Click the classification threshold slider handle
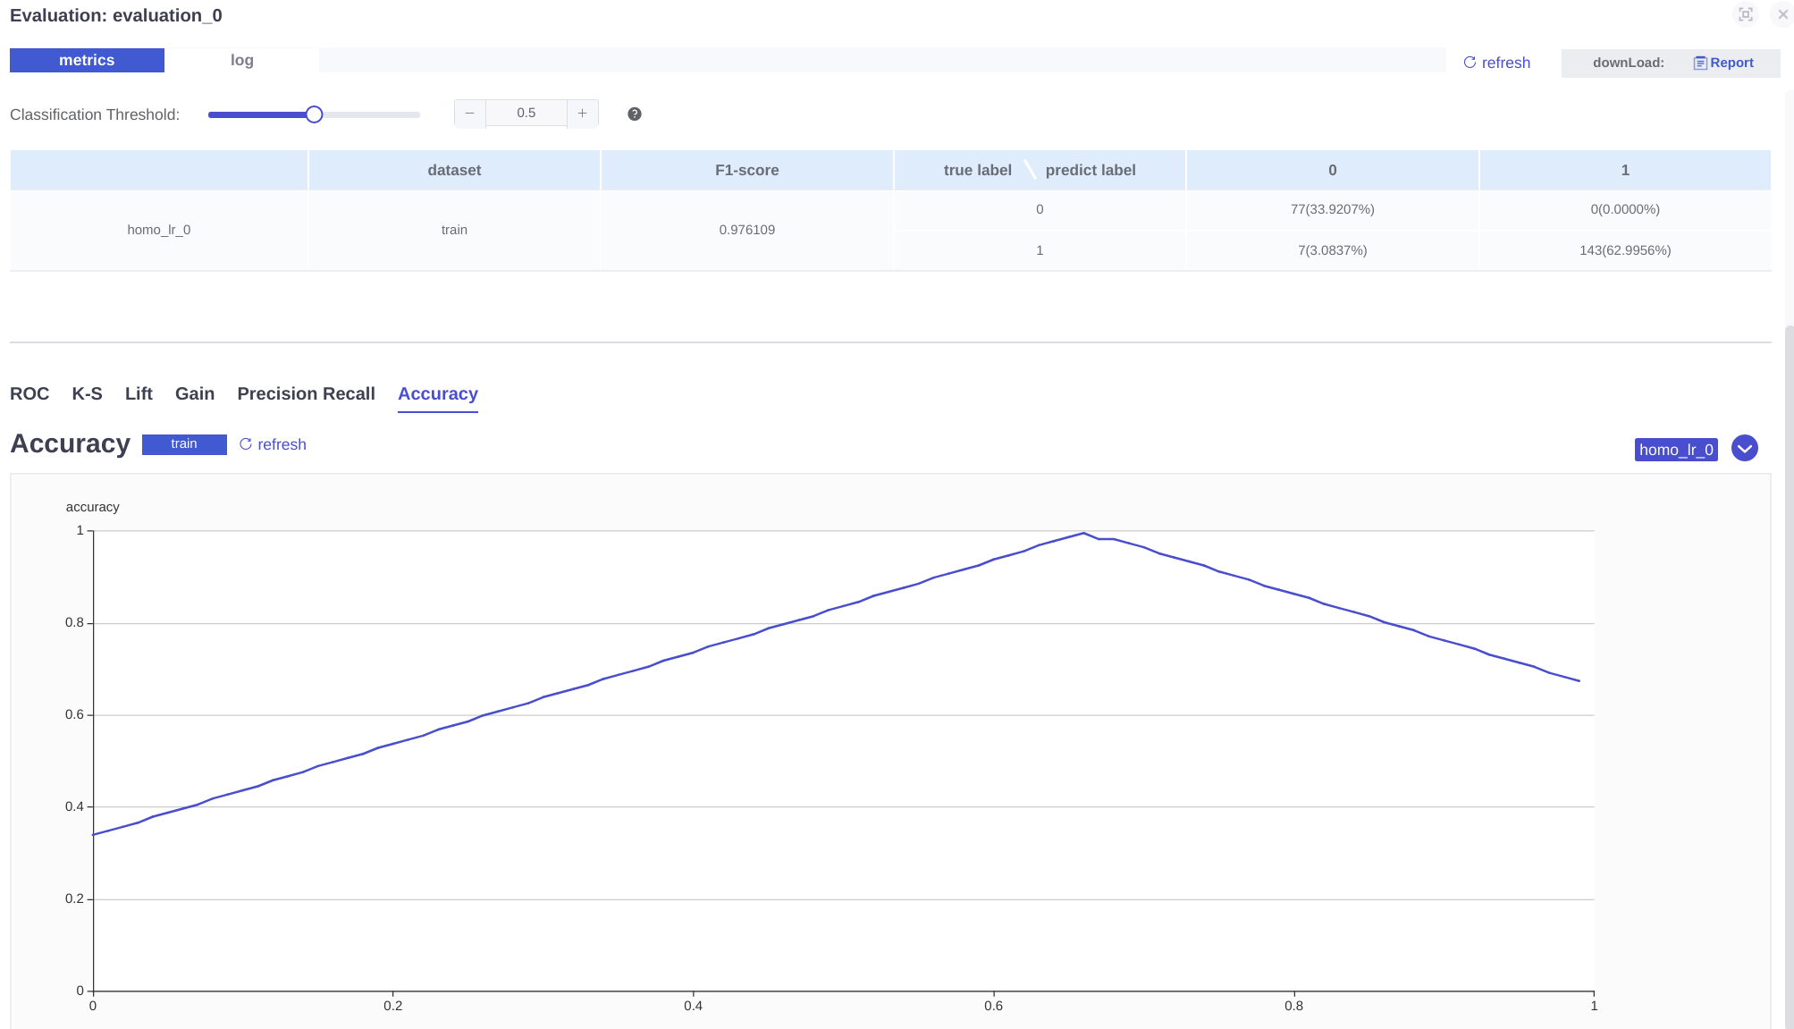Viewport: 1794px width, 1029px height. (314, 114)
